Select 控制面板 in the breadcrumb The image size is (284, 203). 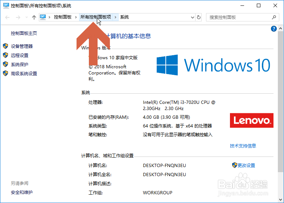(x=63, y=17)
